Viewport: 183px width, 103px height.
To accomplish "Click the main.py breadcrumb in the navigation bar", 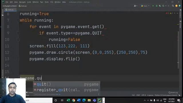I will coord(23,6).
